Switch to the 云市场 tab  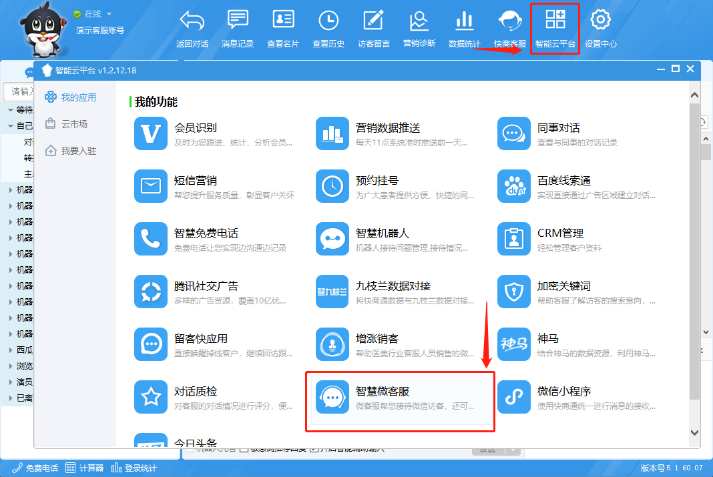(x=73, y=124)
